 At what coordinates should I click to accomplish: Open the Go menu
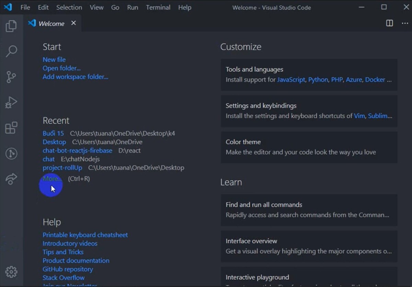coord(115,8)
